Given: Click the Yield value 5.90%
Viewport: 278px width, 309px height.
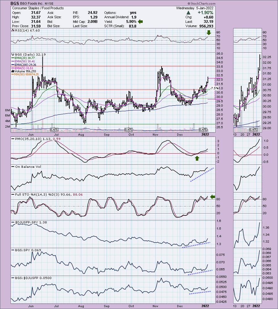Looking at the screenshot, I should (x=131, y=22).
